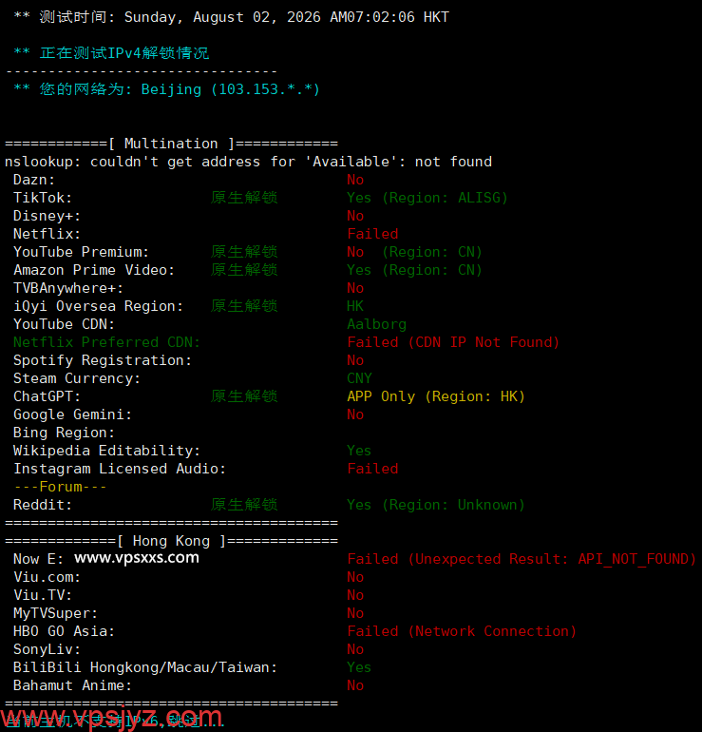Click Reddit result 'Yes (Region: Unknown)'

(436, 505)
